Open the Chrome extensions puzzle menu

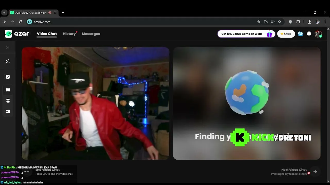298,22
